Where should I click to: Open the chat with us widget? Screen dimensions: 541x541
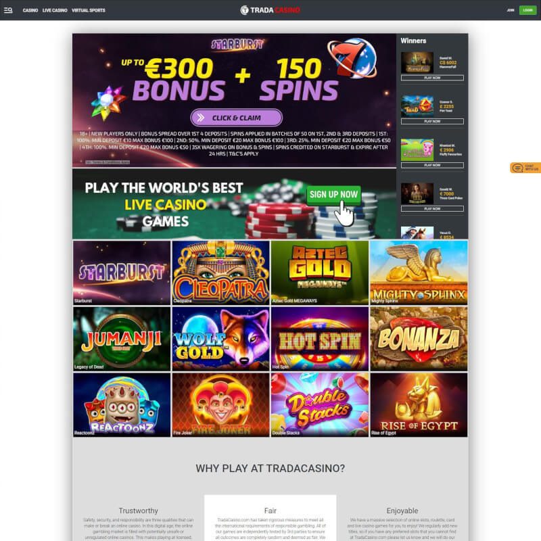(x=525, y=168)
